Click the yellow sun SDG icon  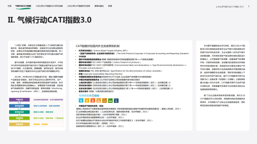(87, 100)
